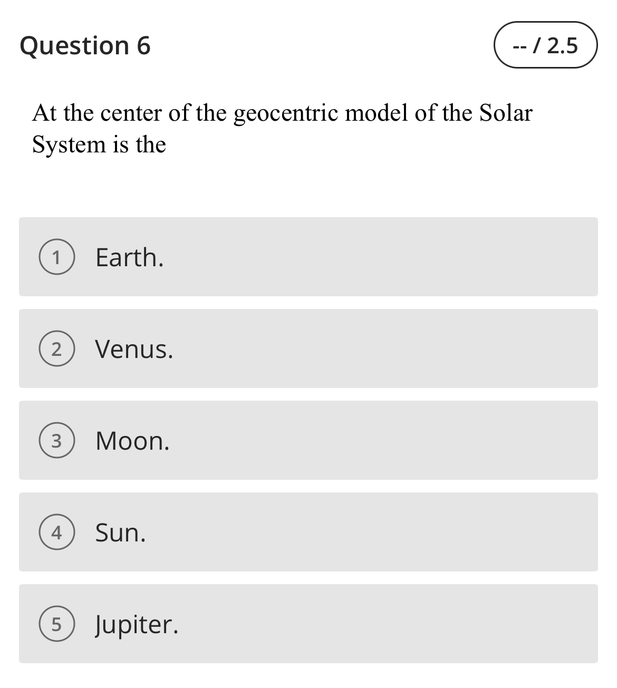Choose the Venus answer option
The height and width of the screenshot is (688, 617).
308,348
